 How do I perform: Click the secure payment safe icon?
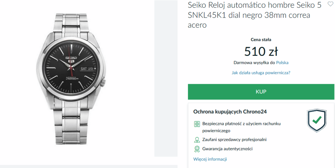[197, 124]
